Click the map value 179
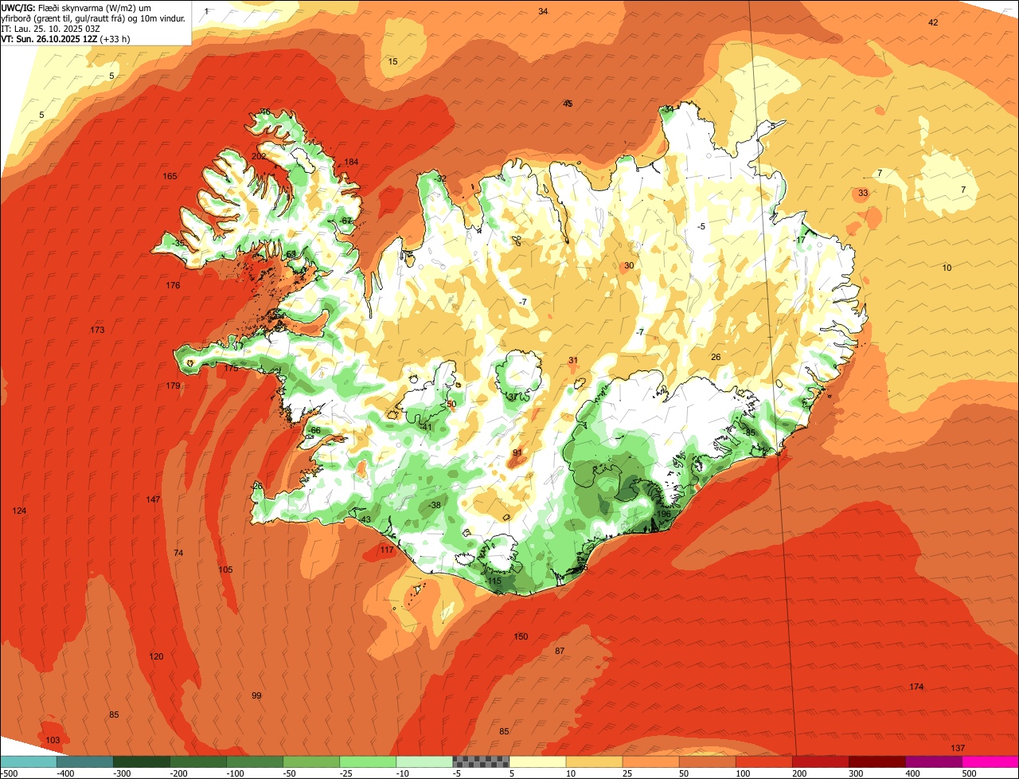The width and height of the screenshot is (1019, 779). point(173,386)
